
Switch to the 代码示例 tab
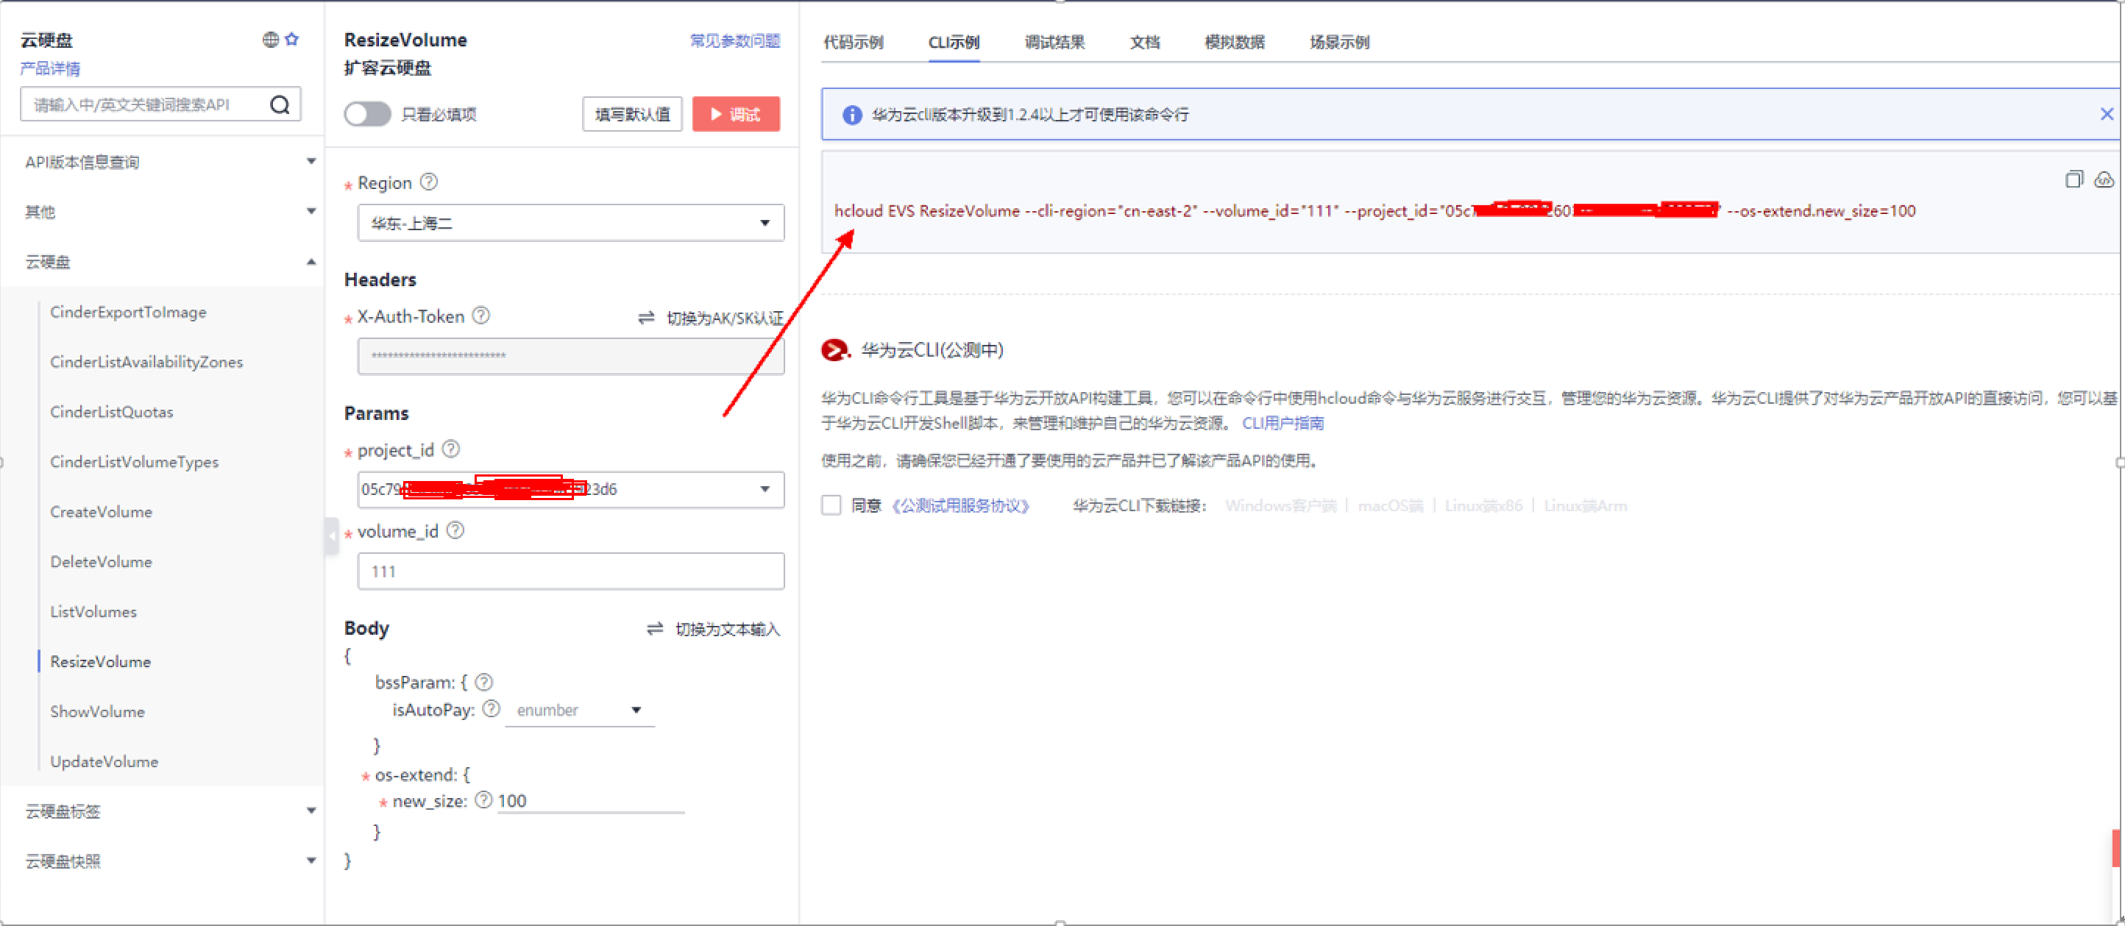pyautogui.click(x=853, y=42)
